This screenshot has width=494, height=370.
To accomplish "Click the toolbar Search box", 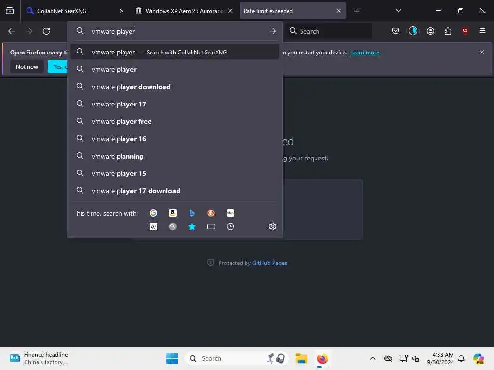I will click(x=329, y=31).
